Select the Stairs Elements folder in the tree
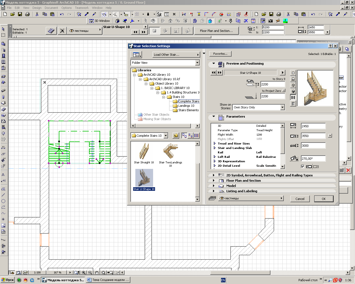Screen dimensions: 355x284 [188, 110]
